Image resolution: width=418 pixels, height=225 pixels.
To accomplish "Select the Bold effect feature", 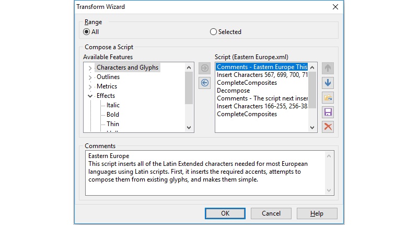I will pos(113,115).
